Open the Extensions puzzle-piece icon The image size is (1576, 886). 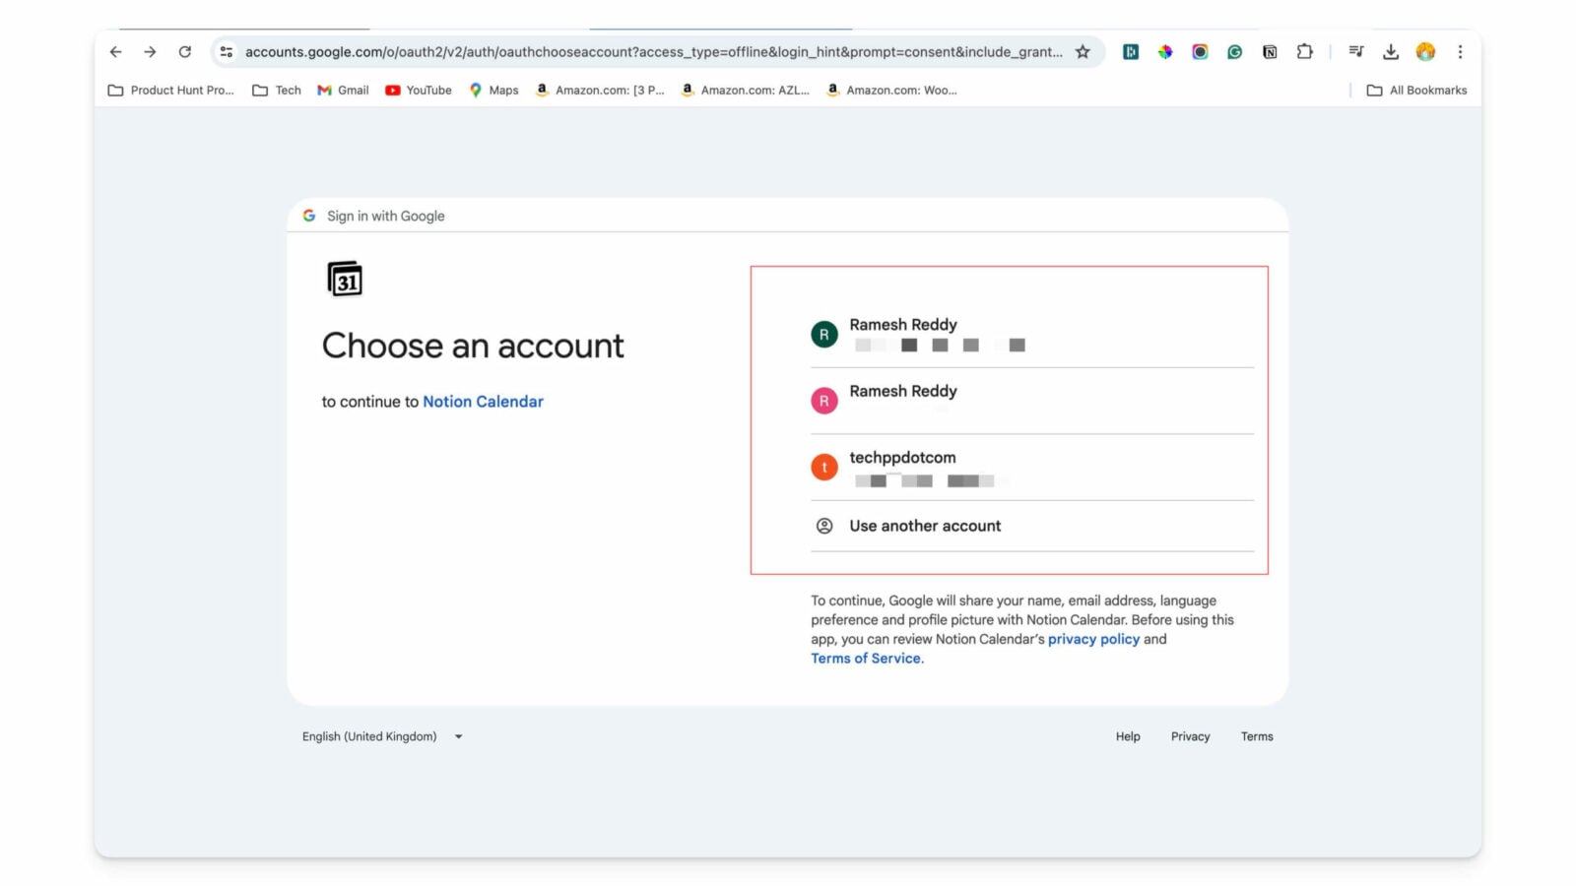pyautogui.click(x=1305, y=51)
